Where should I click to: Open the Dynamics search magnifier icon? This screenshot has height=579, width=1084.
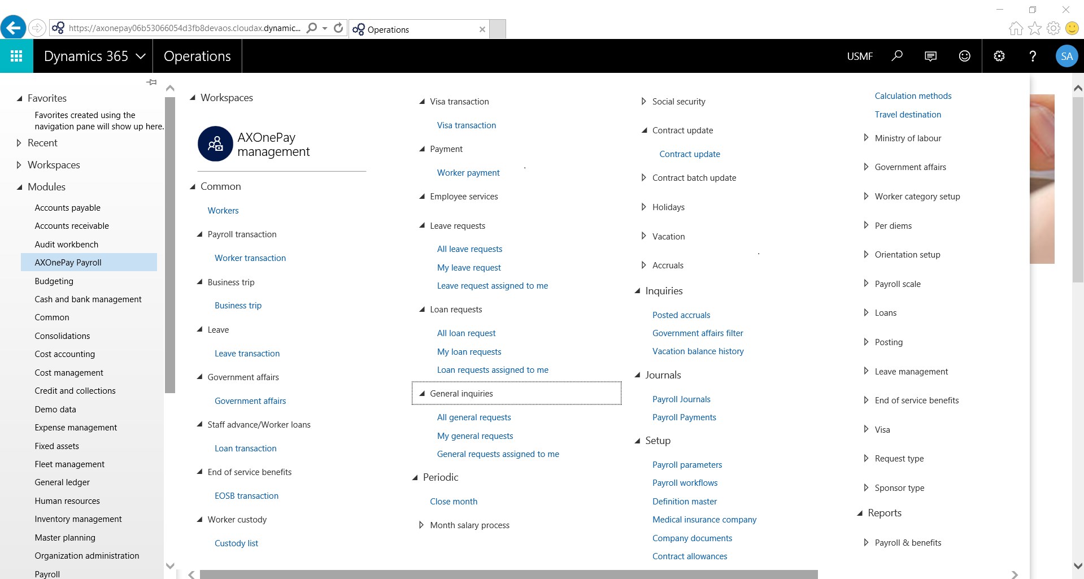897,56
